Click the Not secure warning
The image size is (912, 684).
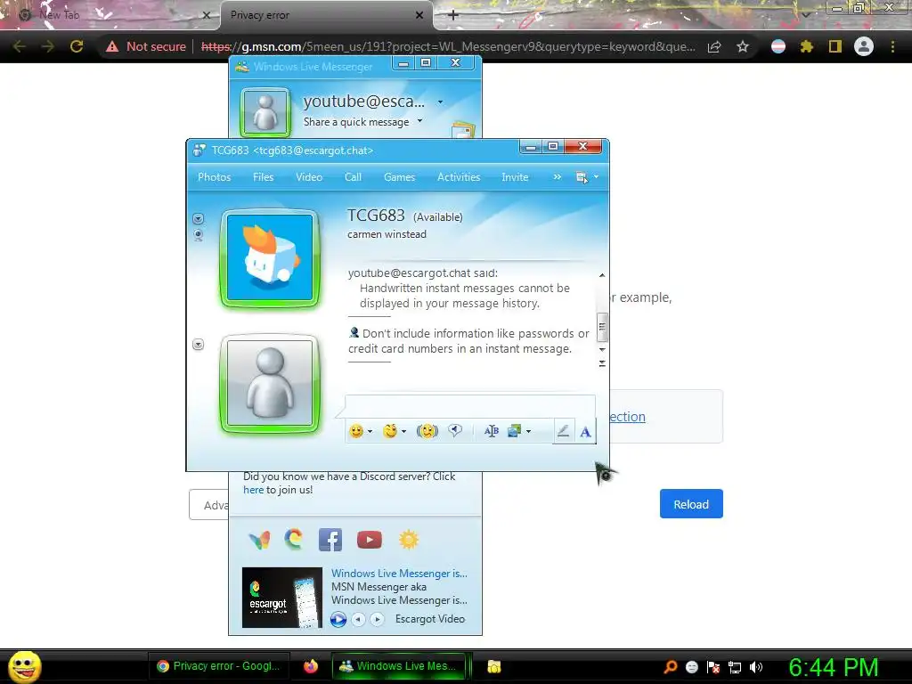145,46
